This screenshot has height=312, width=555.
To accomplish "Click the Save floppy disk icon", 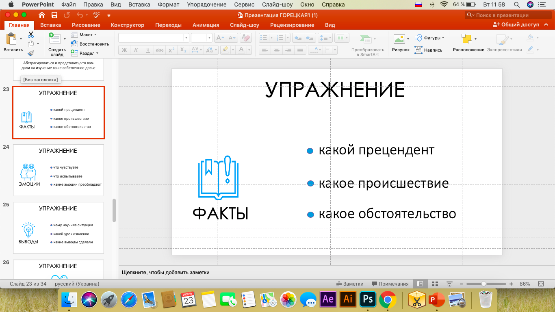I will [54, 15].
